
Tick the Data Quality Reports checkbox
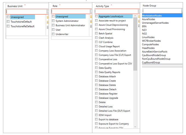click(x=96, y=72)
